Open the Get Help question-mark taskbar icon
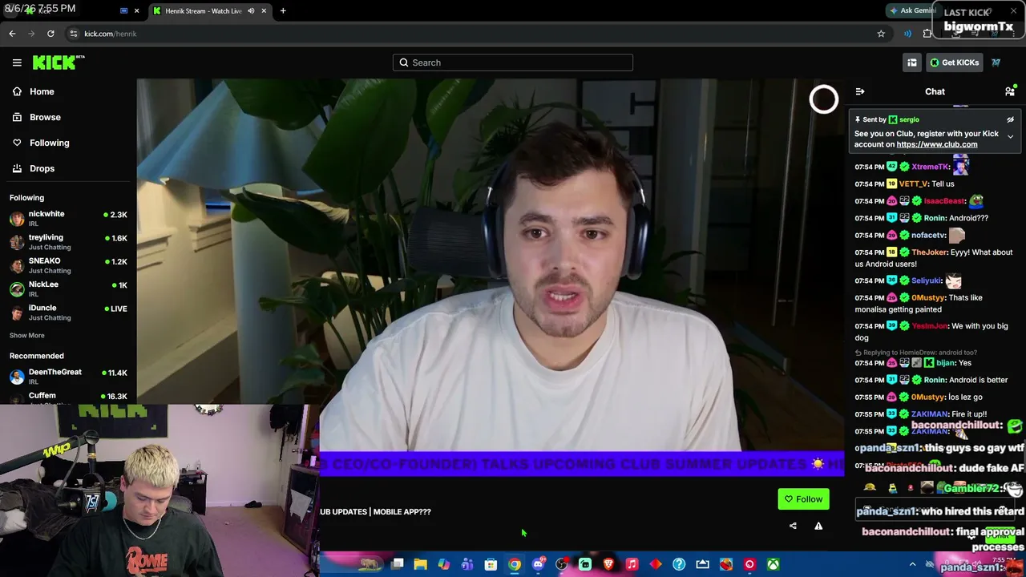This screenshot has width=1026, height=577. [679, 564]
